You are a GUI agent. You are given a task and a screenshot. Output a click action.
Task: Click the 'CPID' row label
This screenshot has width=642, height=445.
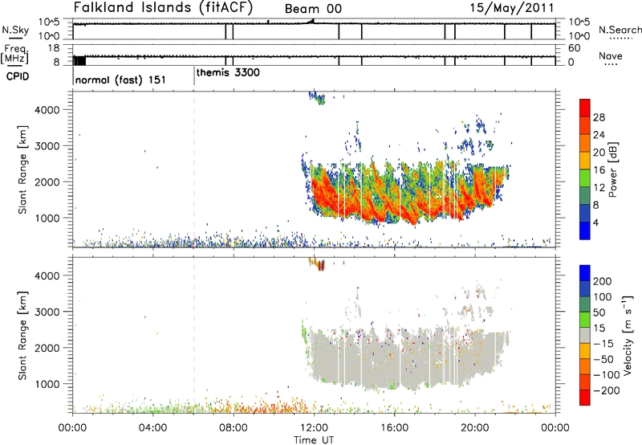(x=18, y=76)
